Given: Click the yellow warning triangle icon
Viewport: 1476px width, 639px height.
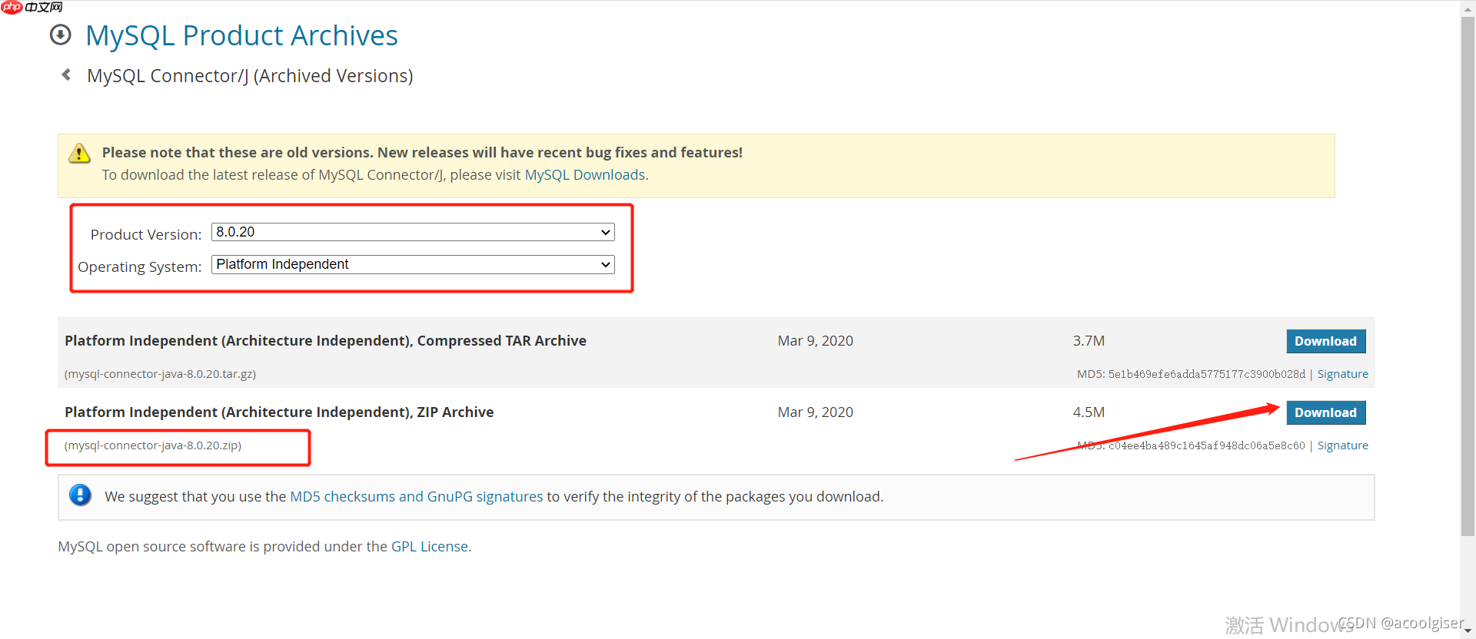Looking at the screenshot, I should click(79, 154).
